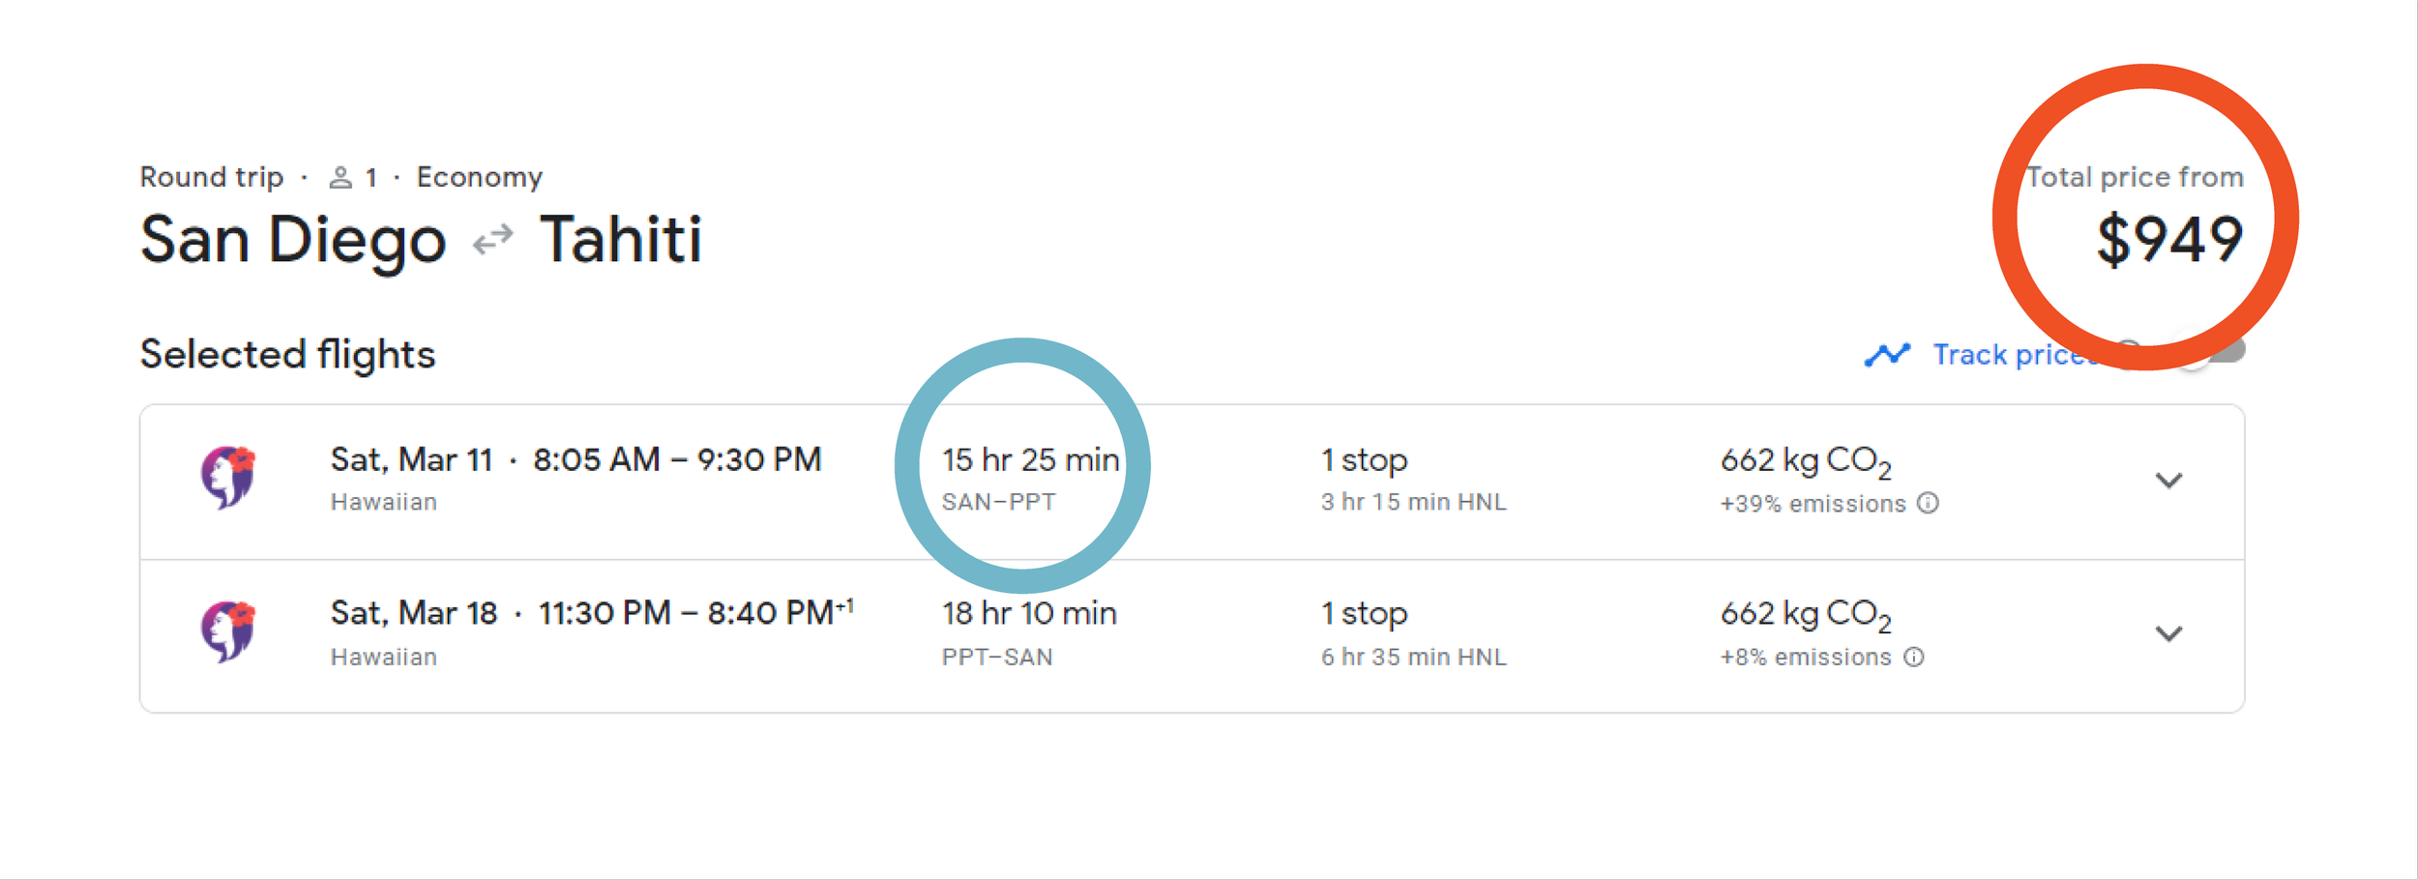The height and width of the screenshot is (880, 2418).
Task: Click the passenger count person icon
Action: pyautogui.click(x=340, y=178)
